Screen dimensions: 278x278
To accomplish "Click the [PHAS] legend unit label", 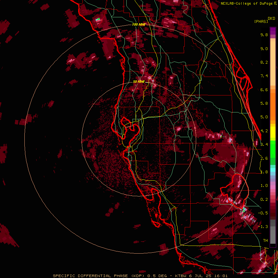I will (261, 21).
